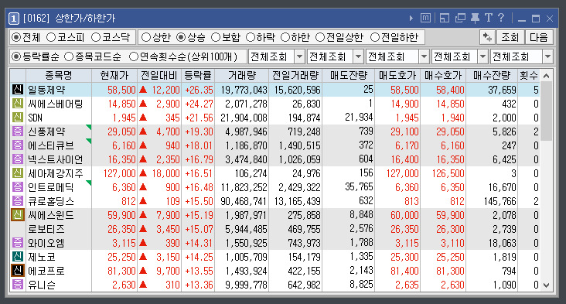Select the 보합 radio button
Viewport: 566px width, 304px height.
pos(216,37)
